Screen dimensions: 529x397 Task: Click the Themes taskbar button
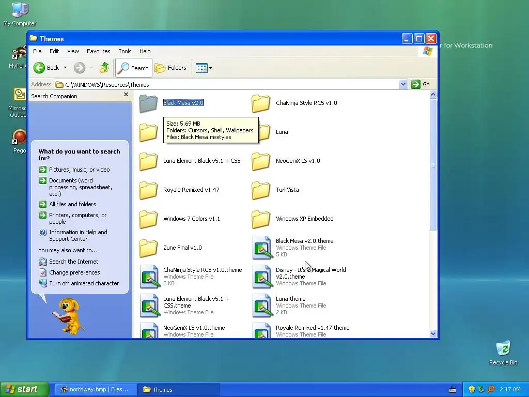coord(179,390)
